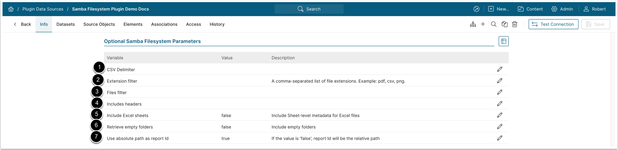Go Back to previous page
618x150 pixels.
click(x=22, y=24)
